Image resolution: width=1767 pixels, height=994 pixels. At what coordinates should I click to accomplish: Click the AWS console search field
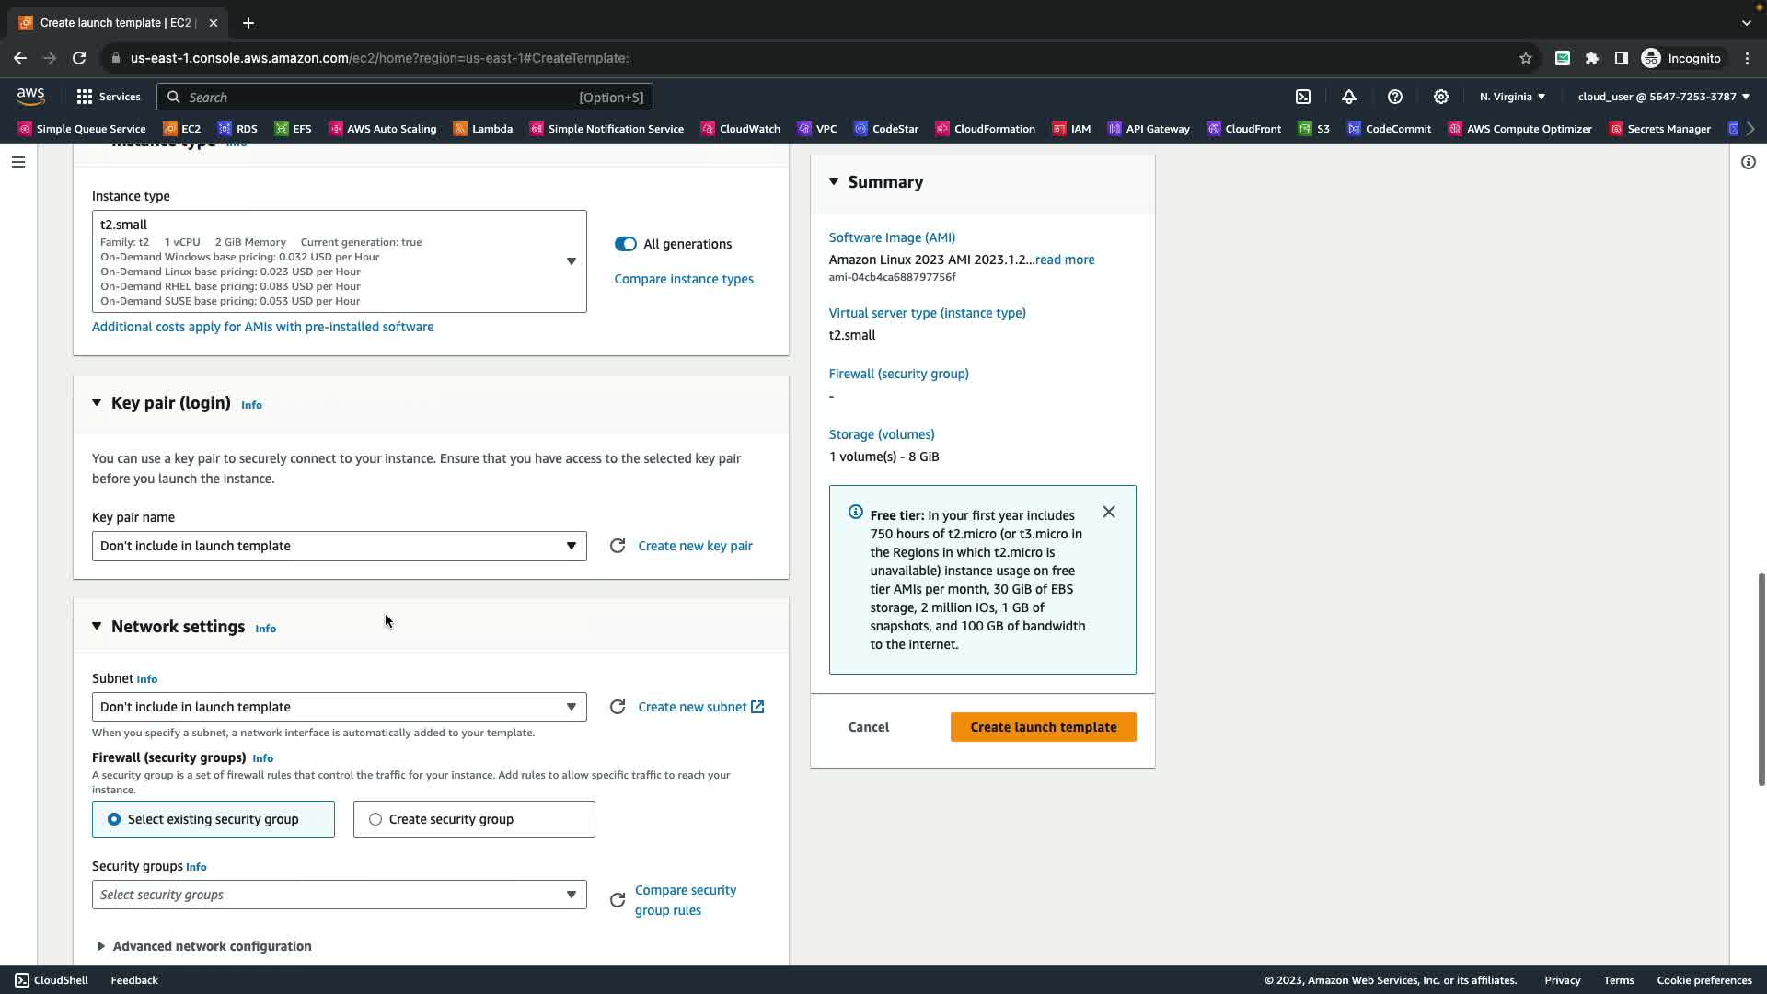click(x=405, y=97)
